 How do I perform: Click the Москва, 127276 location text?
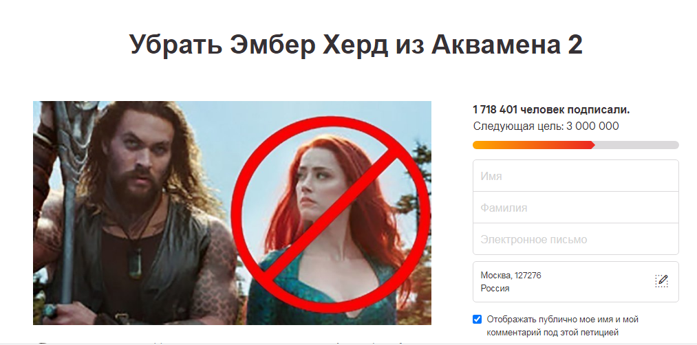(511, 276)
